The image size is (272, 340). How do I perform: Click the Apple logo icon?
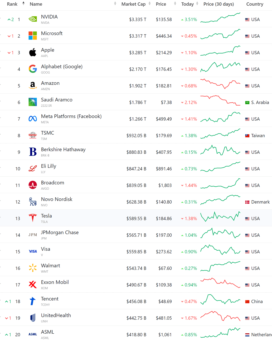(33, 52)
